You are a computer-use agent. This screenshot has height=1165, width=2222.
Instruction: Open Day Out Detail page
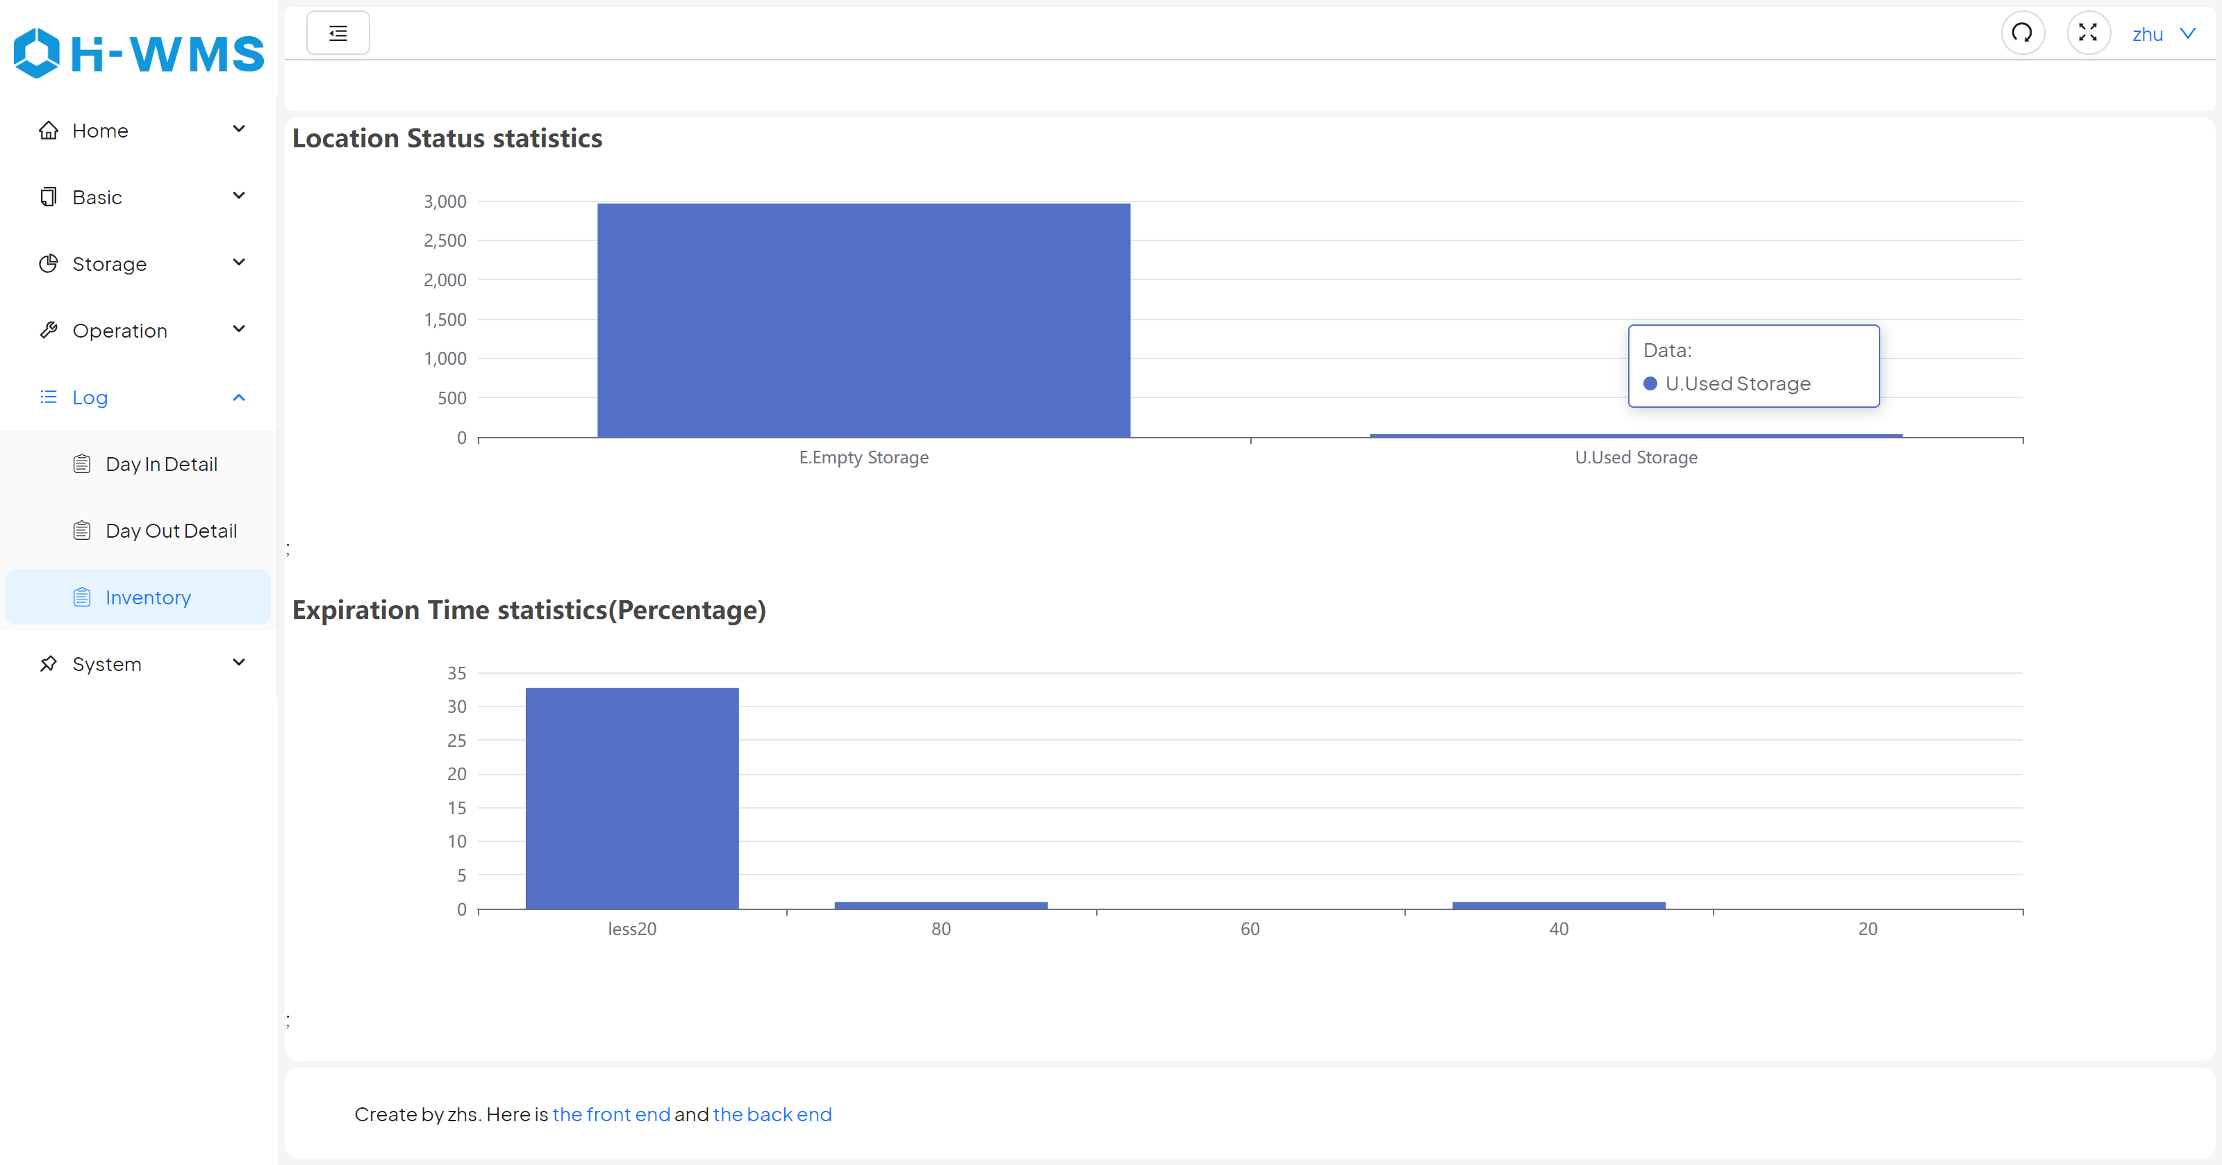coord(171,531)
